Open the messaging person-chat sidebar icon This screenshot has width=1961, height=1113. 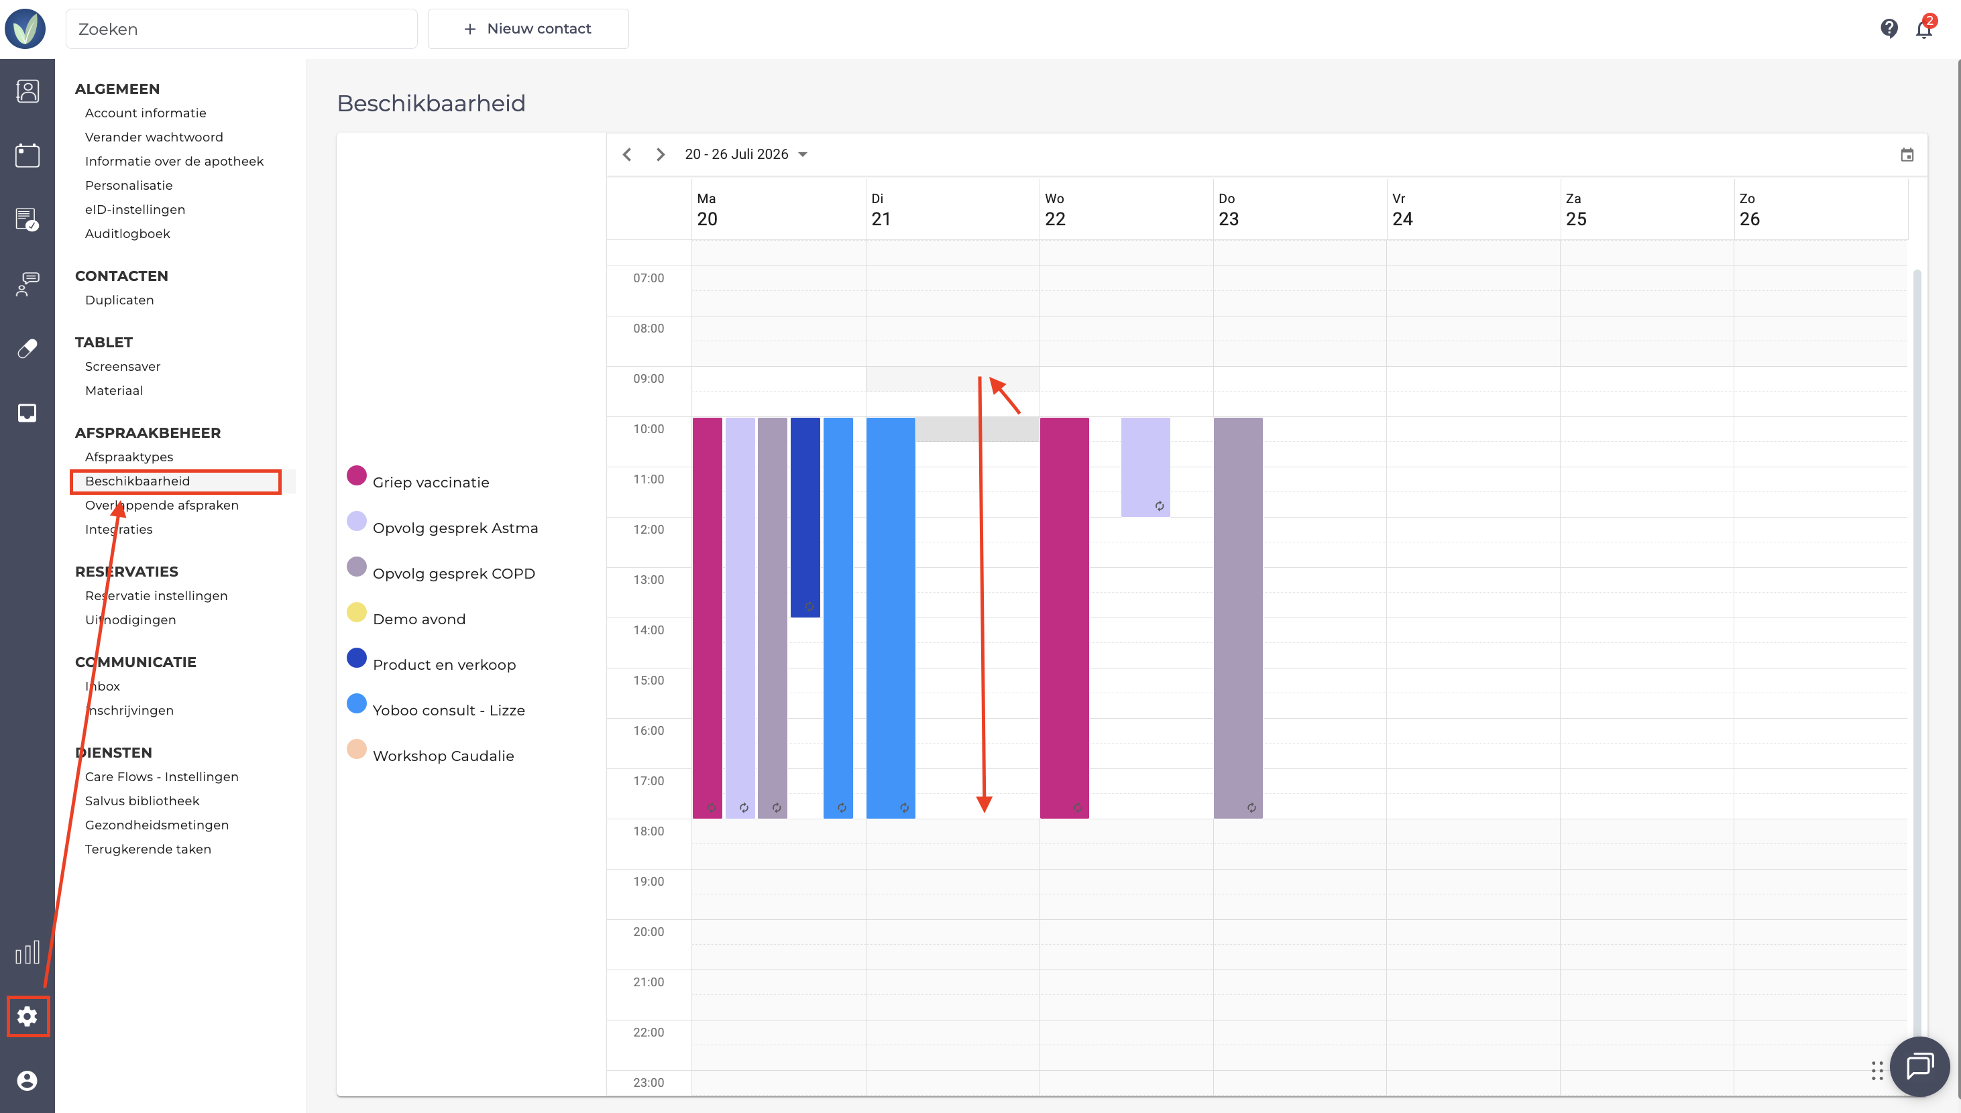[27, 284]
